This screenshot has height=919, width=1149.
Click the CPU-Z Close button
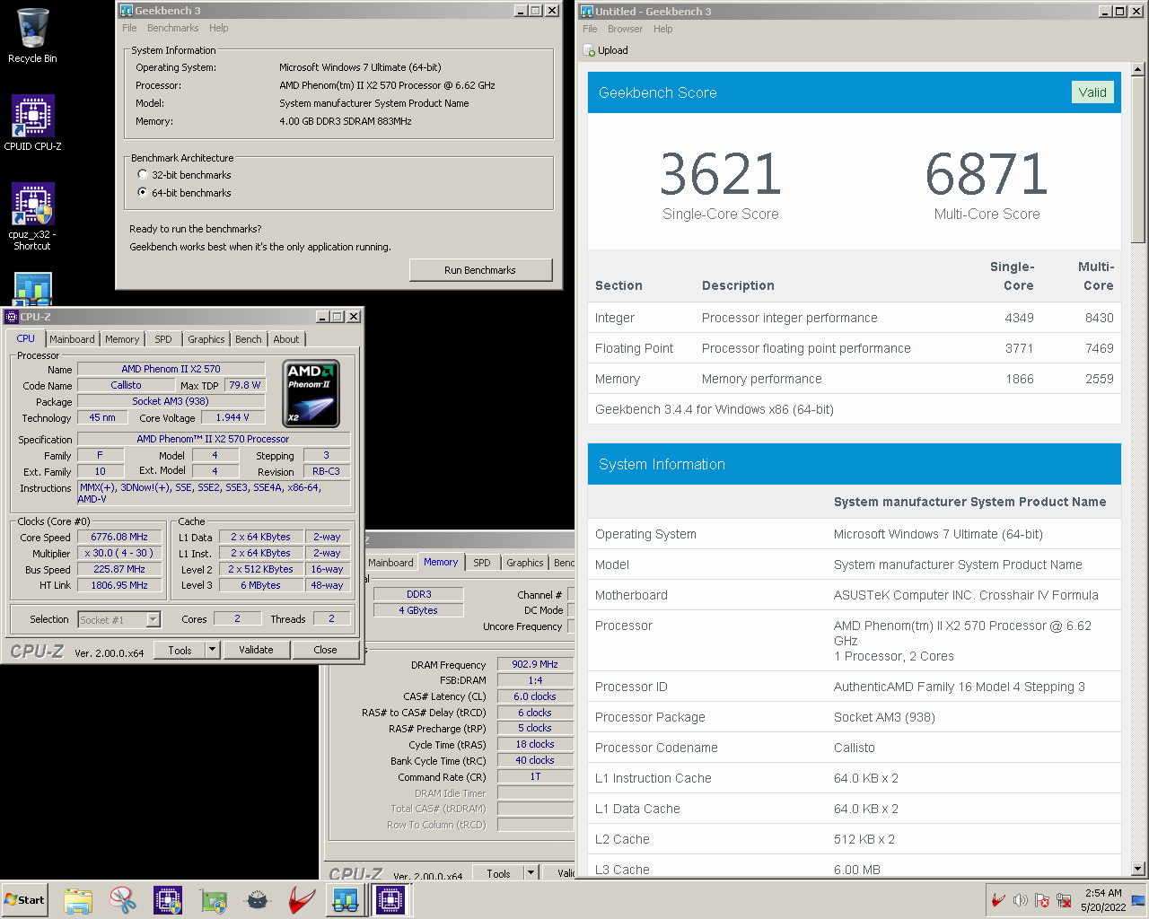pos(325,650)
